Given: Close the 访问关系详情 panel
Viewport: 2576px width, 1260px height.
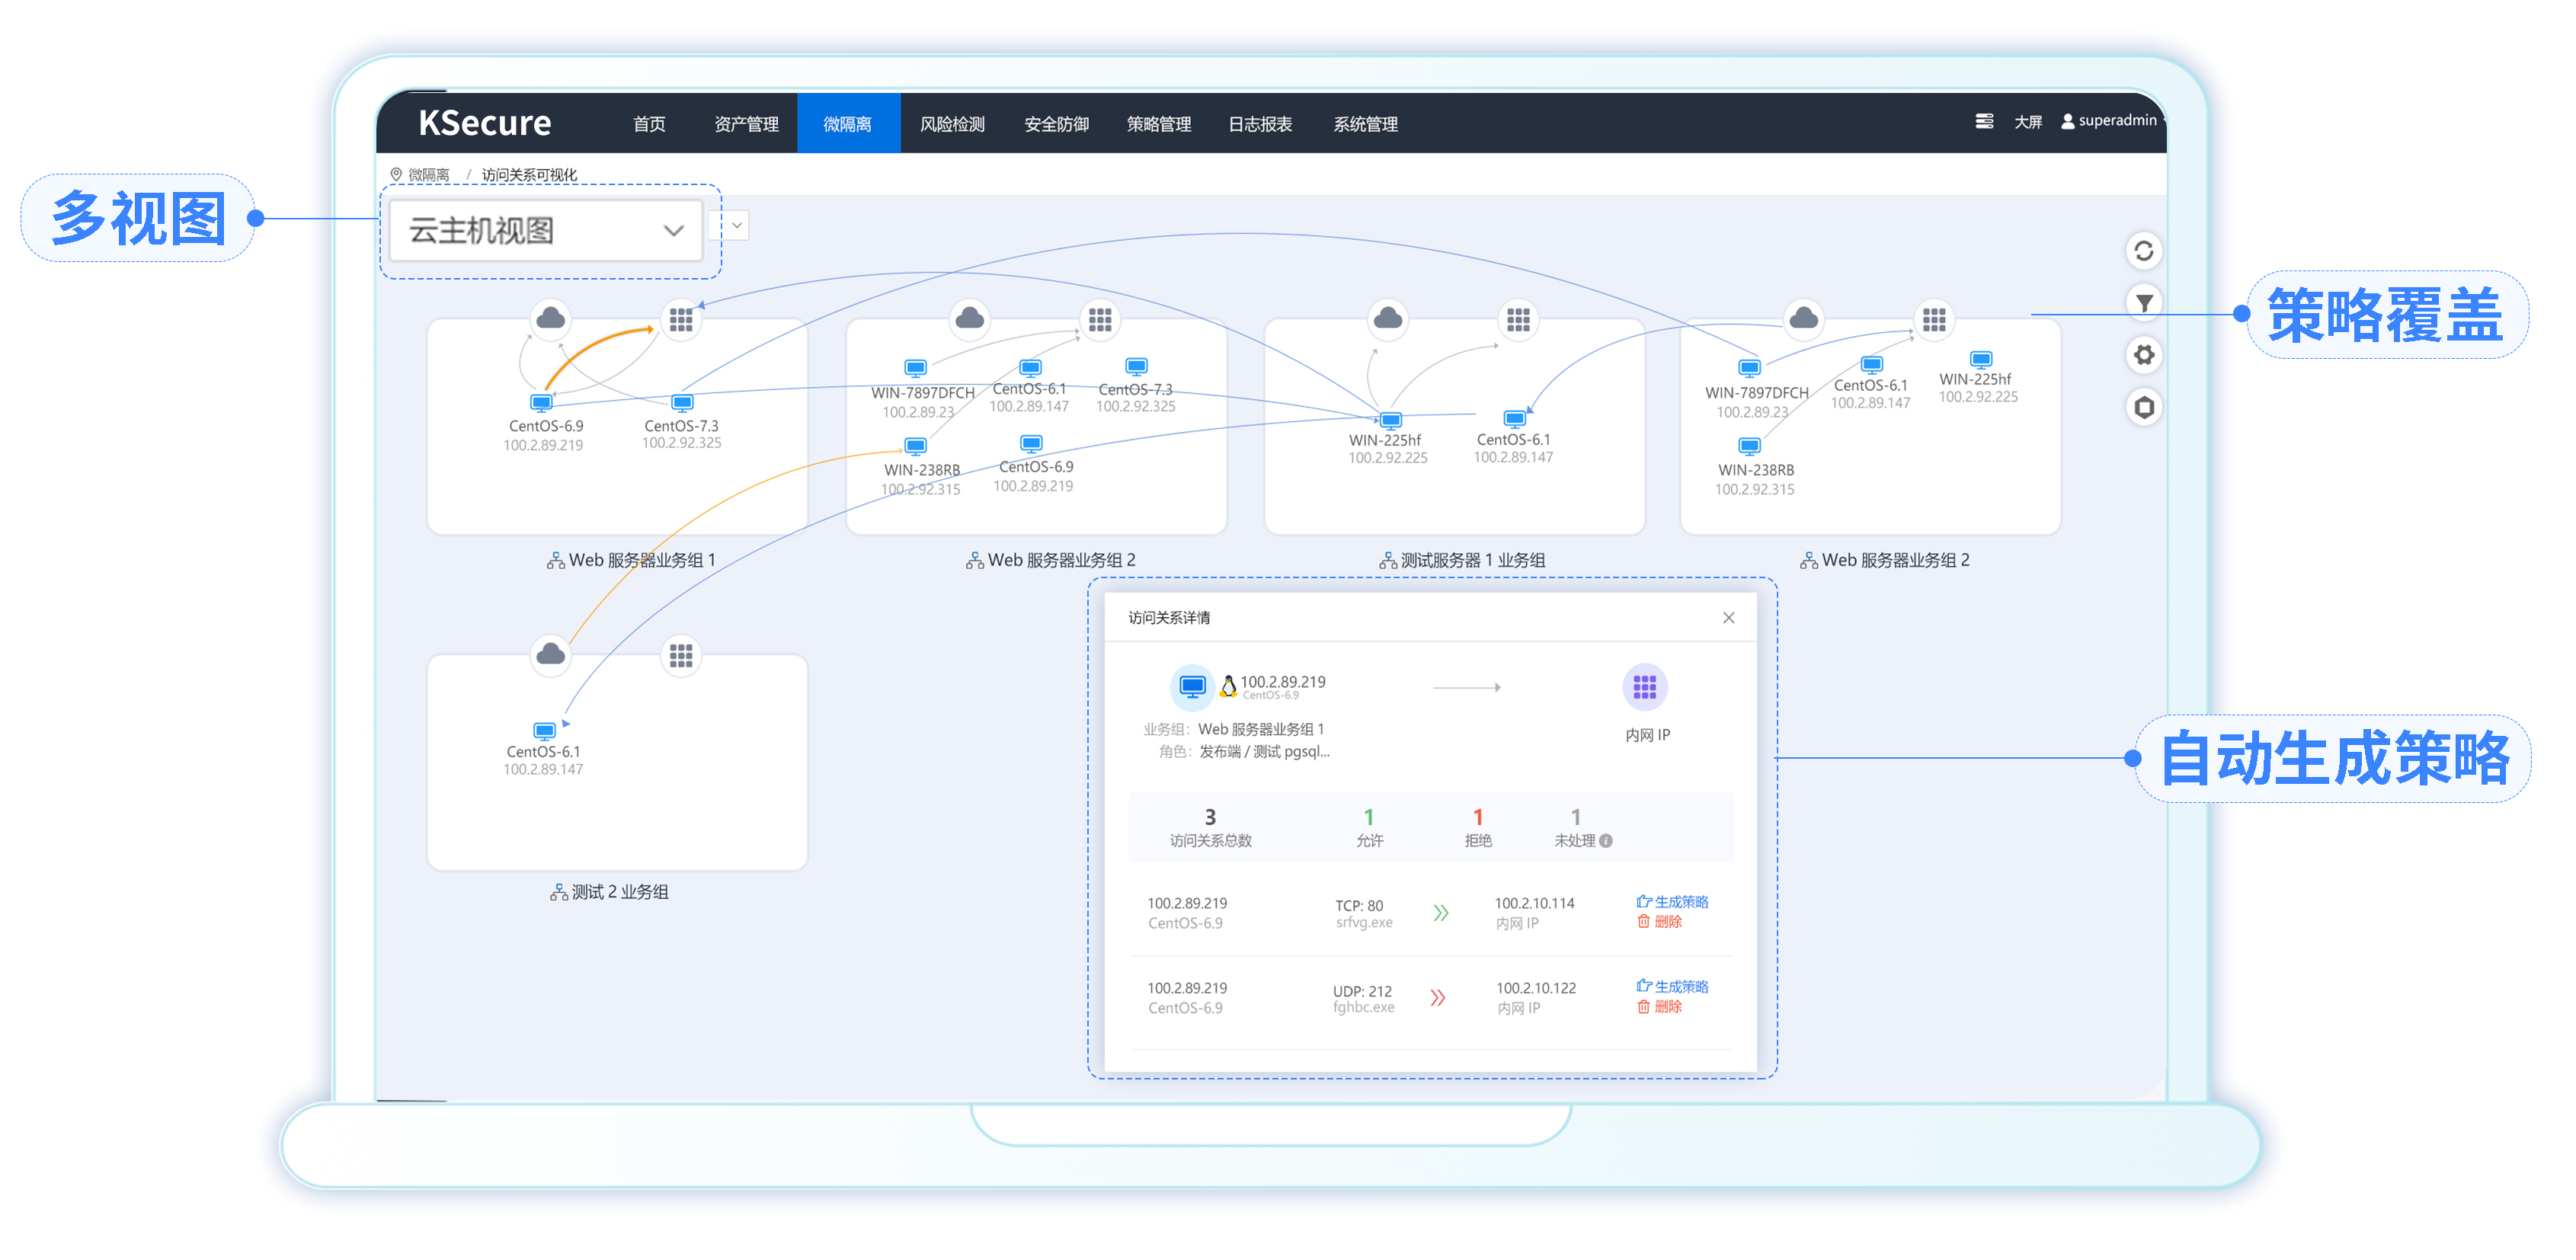Looking at the screenshot, I should (x=1728, y=618).
